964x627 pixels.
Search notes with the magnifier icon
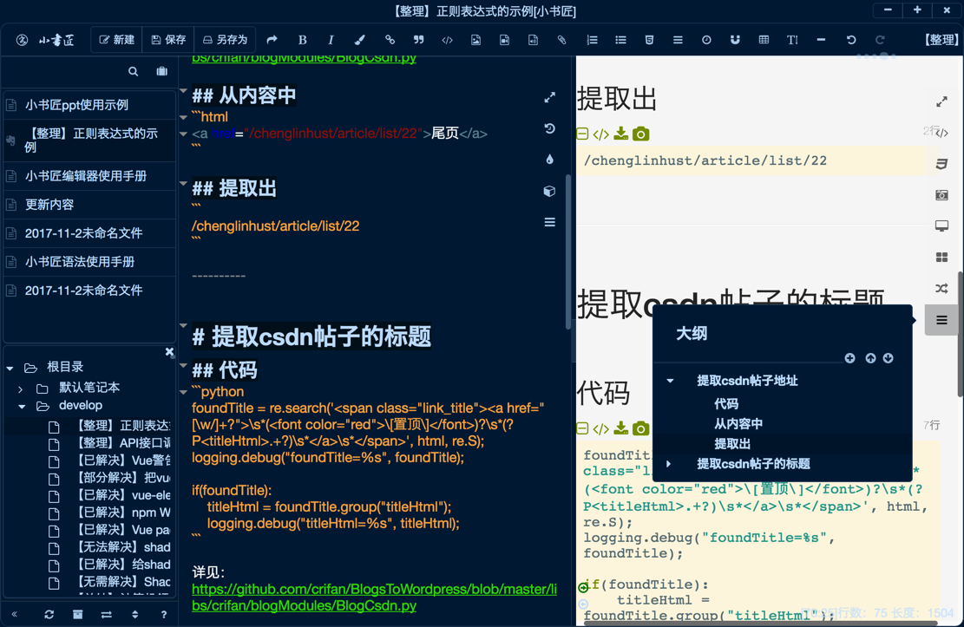point(133,71)
